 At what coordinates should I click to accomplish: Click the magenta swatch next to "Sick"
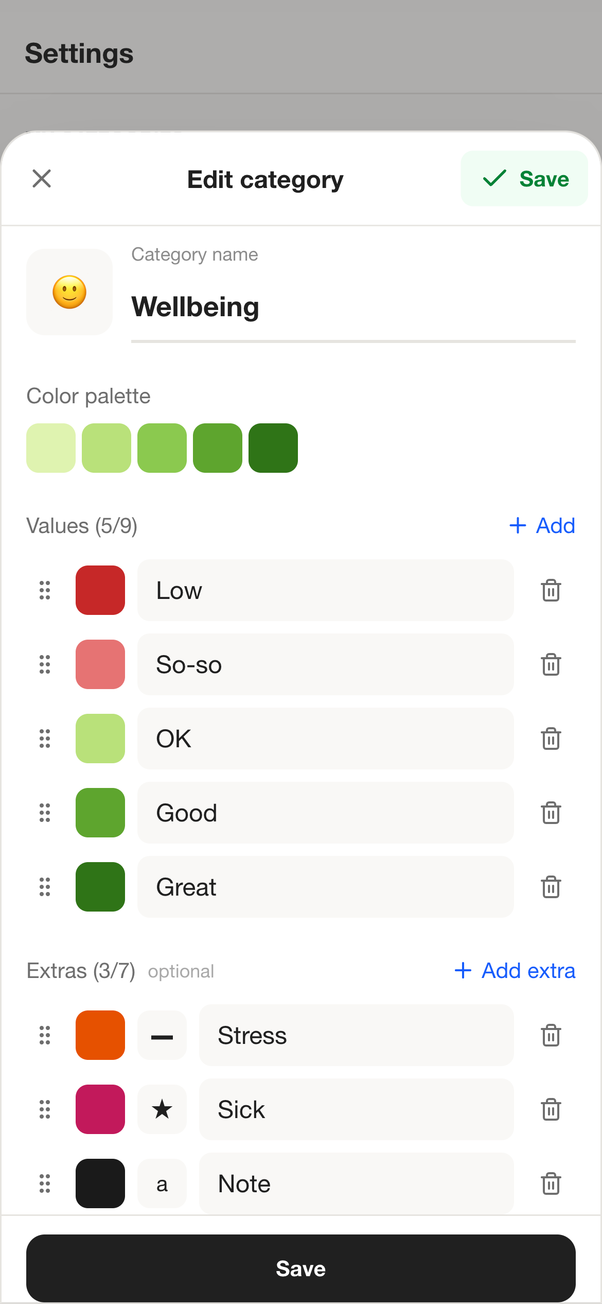[x=100, y=1109]
